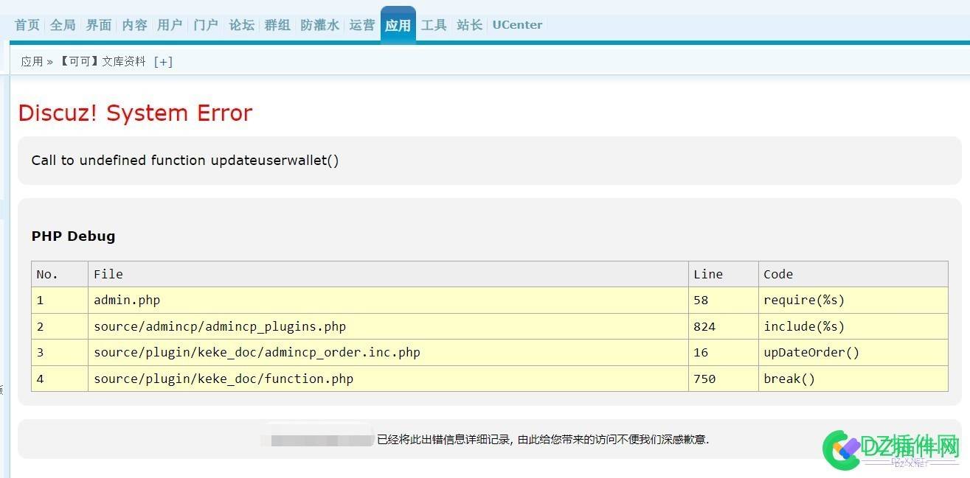
Task: Click the PHP Debug heading
Action: click(73, 236)
